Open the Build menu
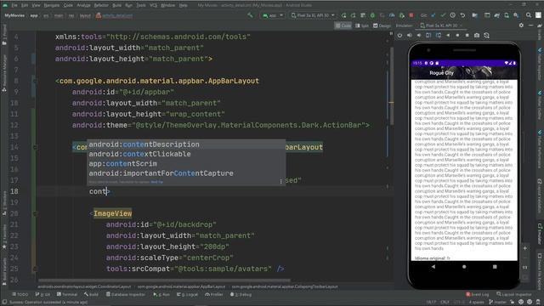 [117, 5]
